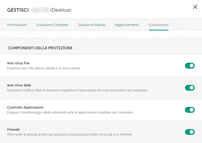Click the Controllo Applicazioni monitoring description
202x143 pixels.
[70, 112]
